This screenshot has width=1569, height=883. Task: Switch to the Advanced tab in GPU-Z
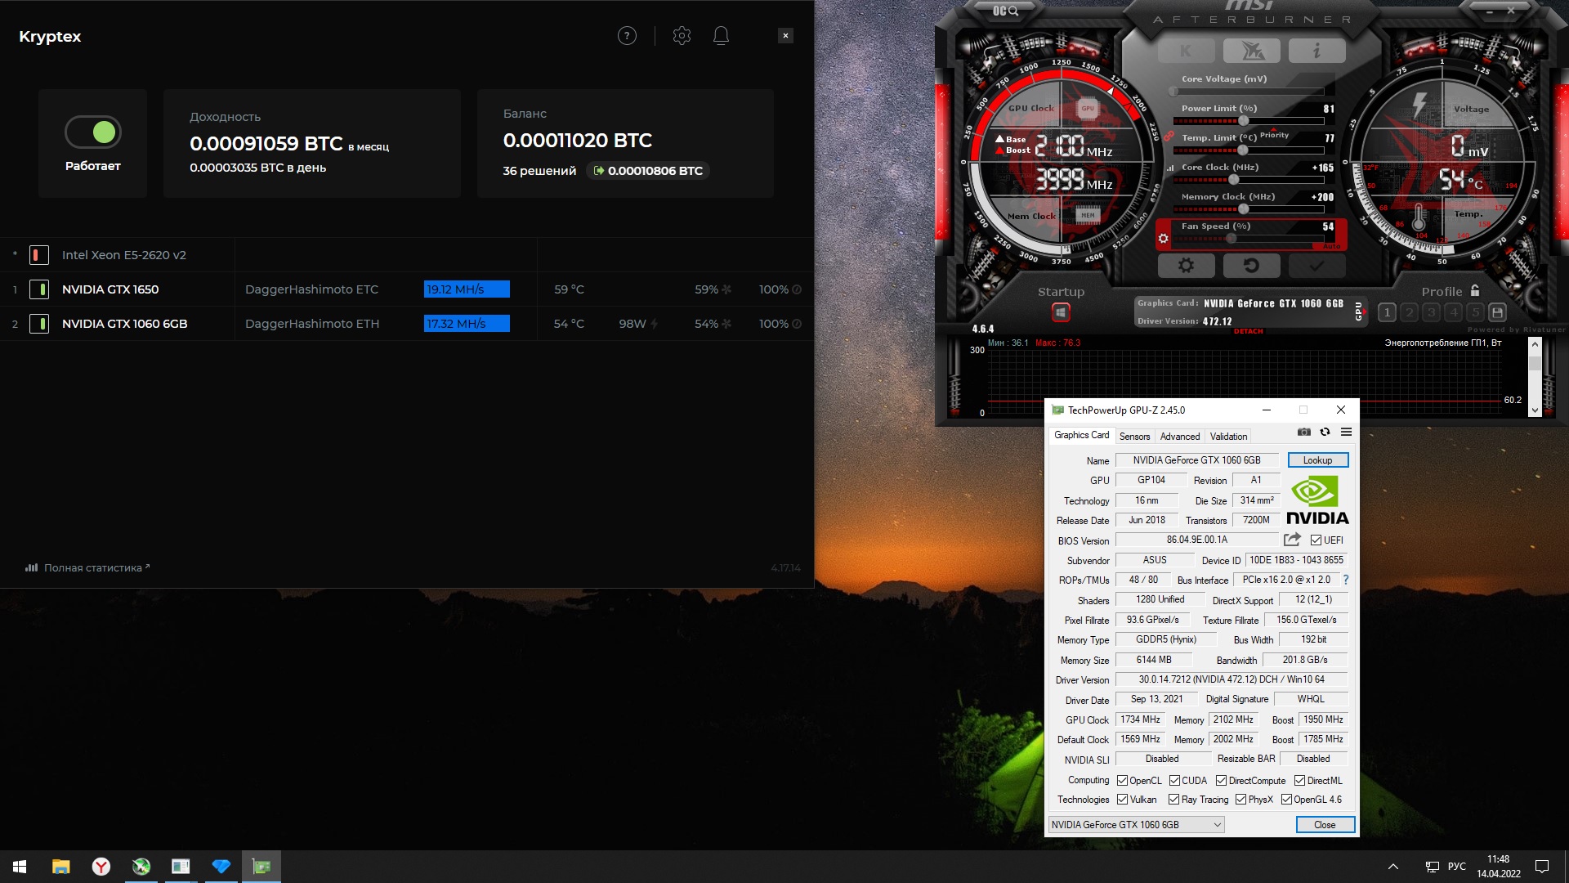point(1180,437)
